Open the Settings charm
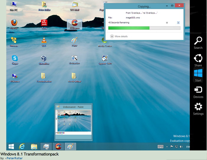The image size is (207, 160). 198,109
